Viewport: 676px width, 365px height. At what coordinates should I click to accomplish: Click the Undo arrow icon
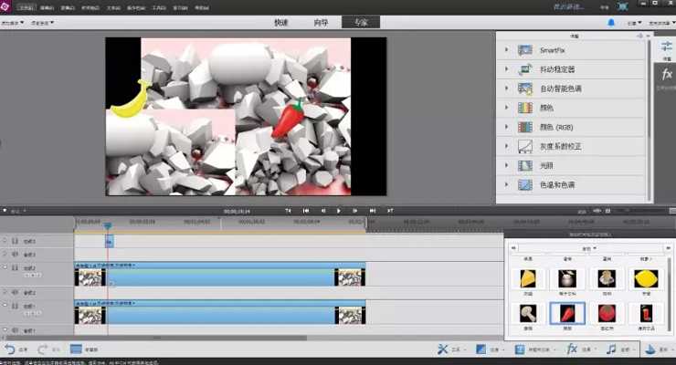click(10, 349)
